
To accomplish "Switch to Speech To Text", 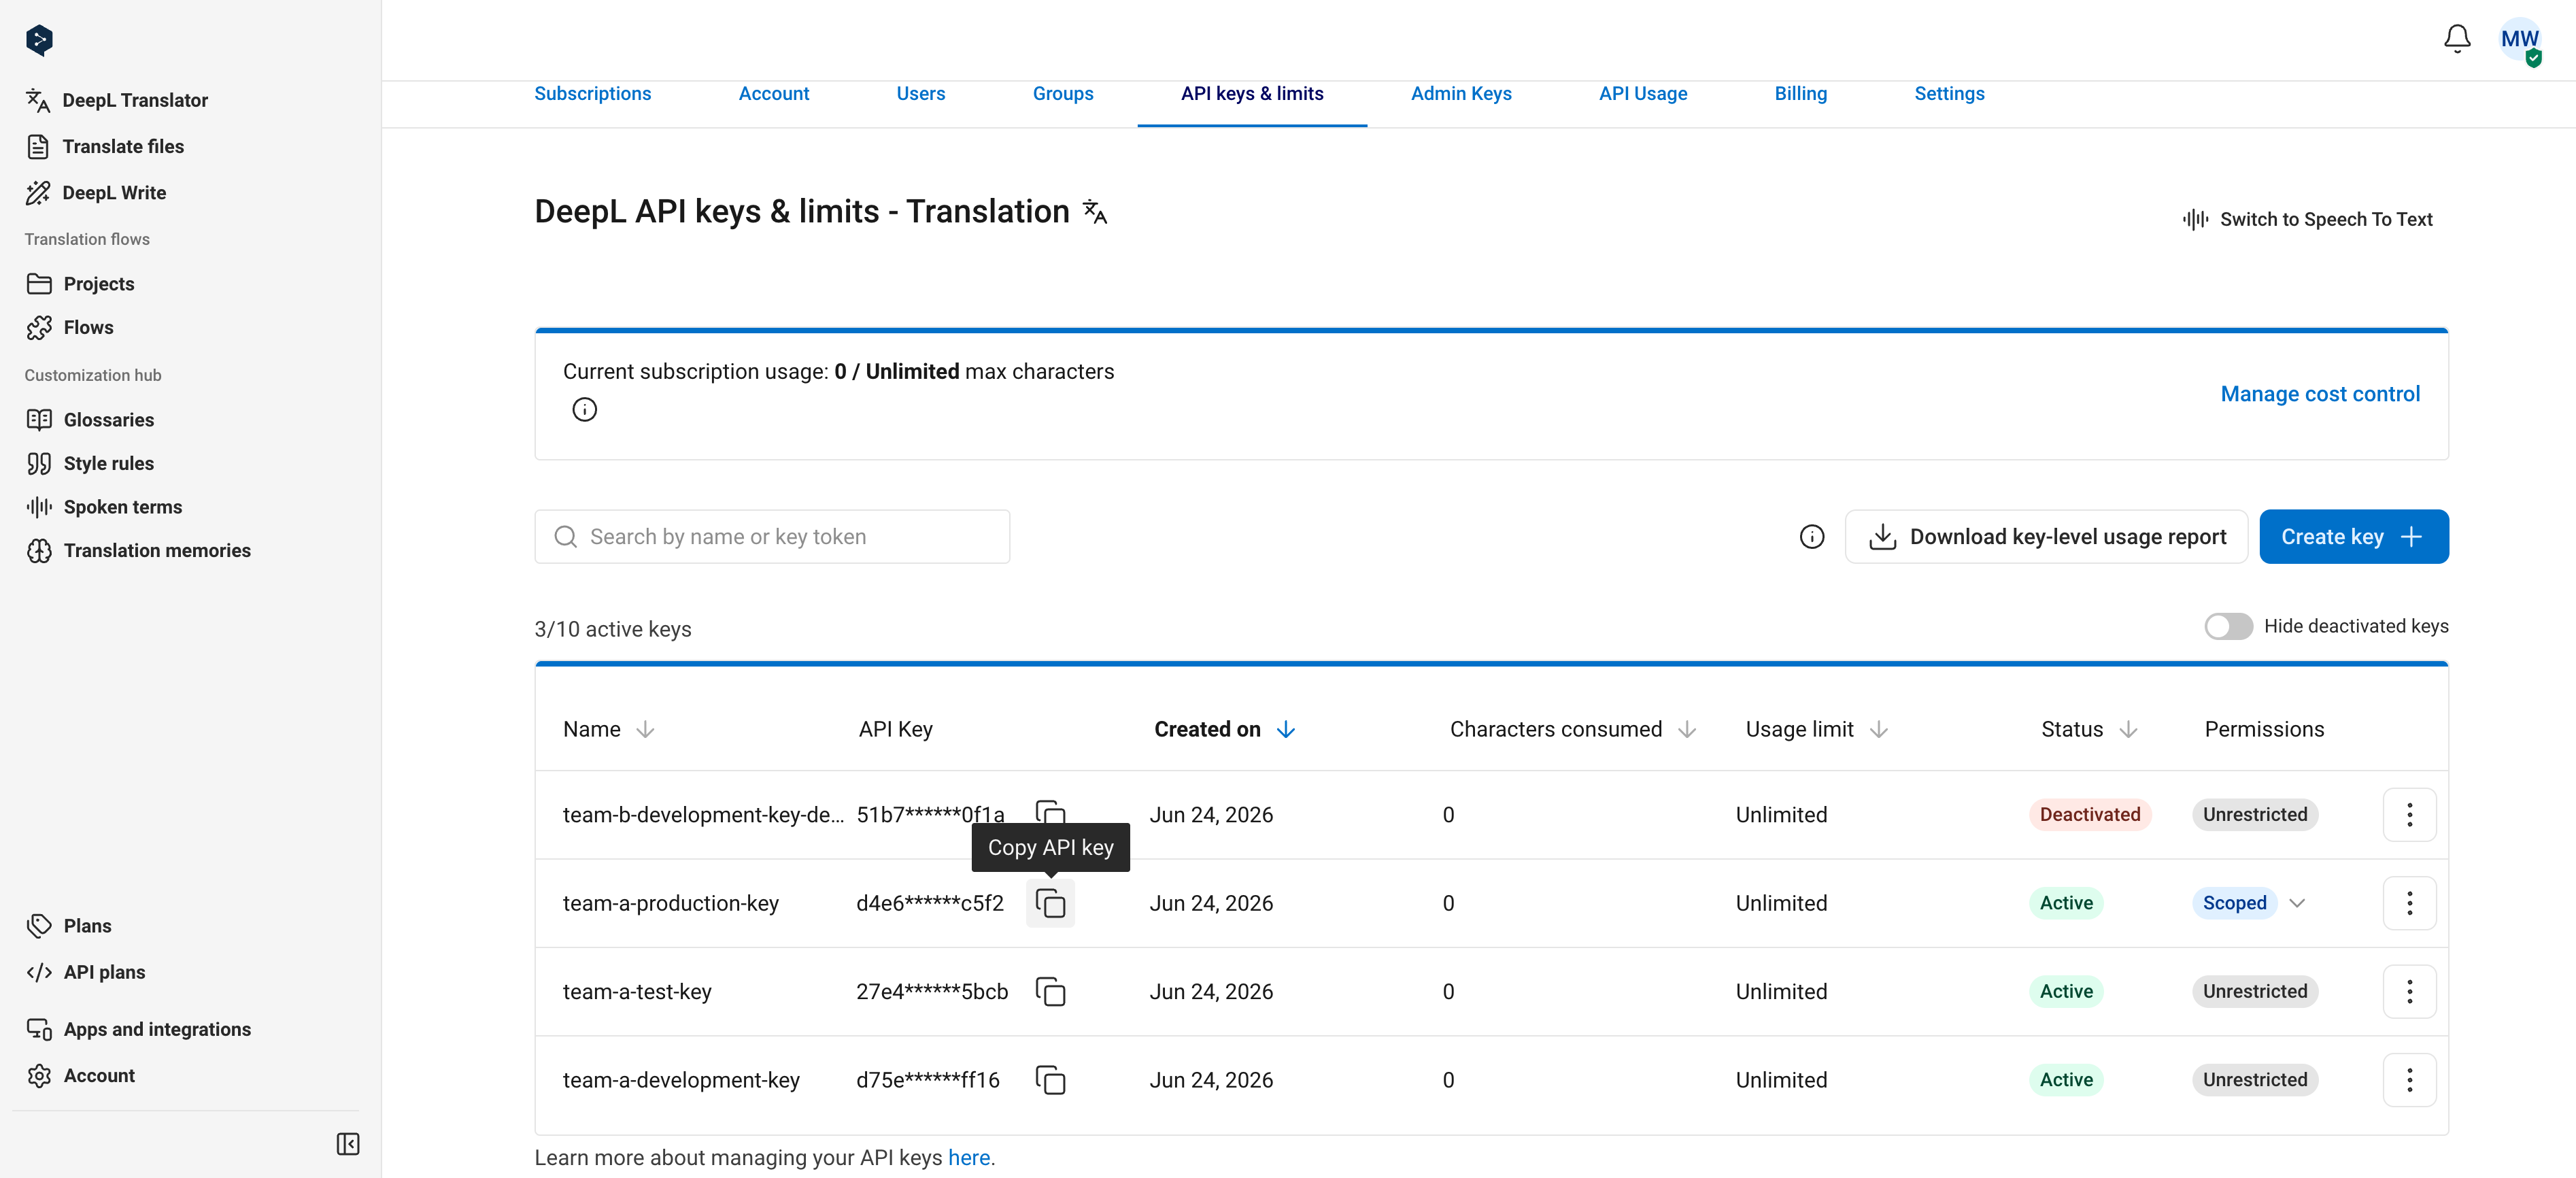I will [2307, 220].
